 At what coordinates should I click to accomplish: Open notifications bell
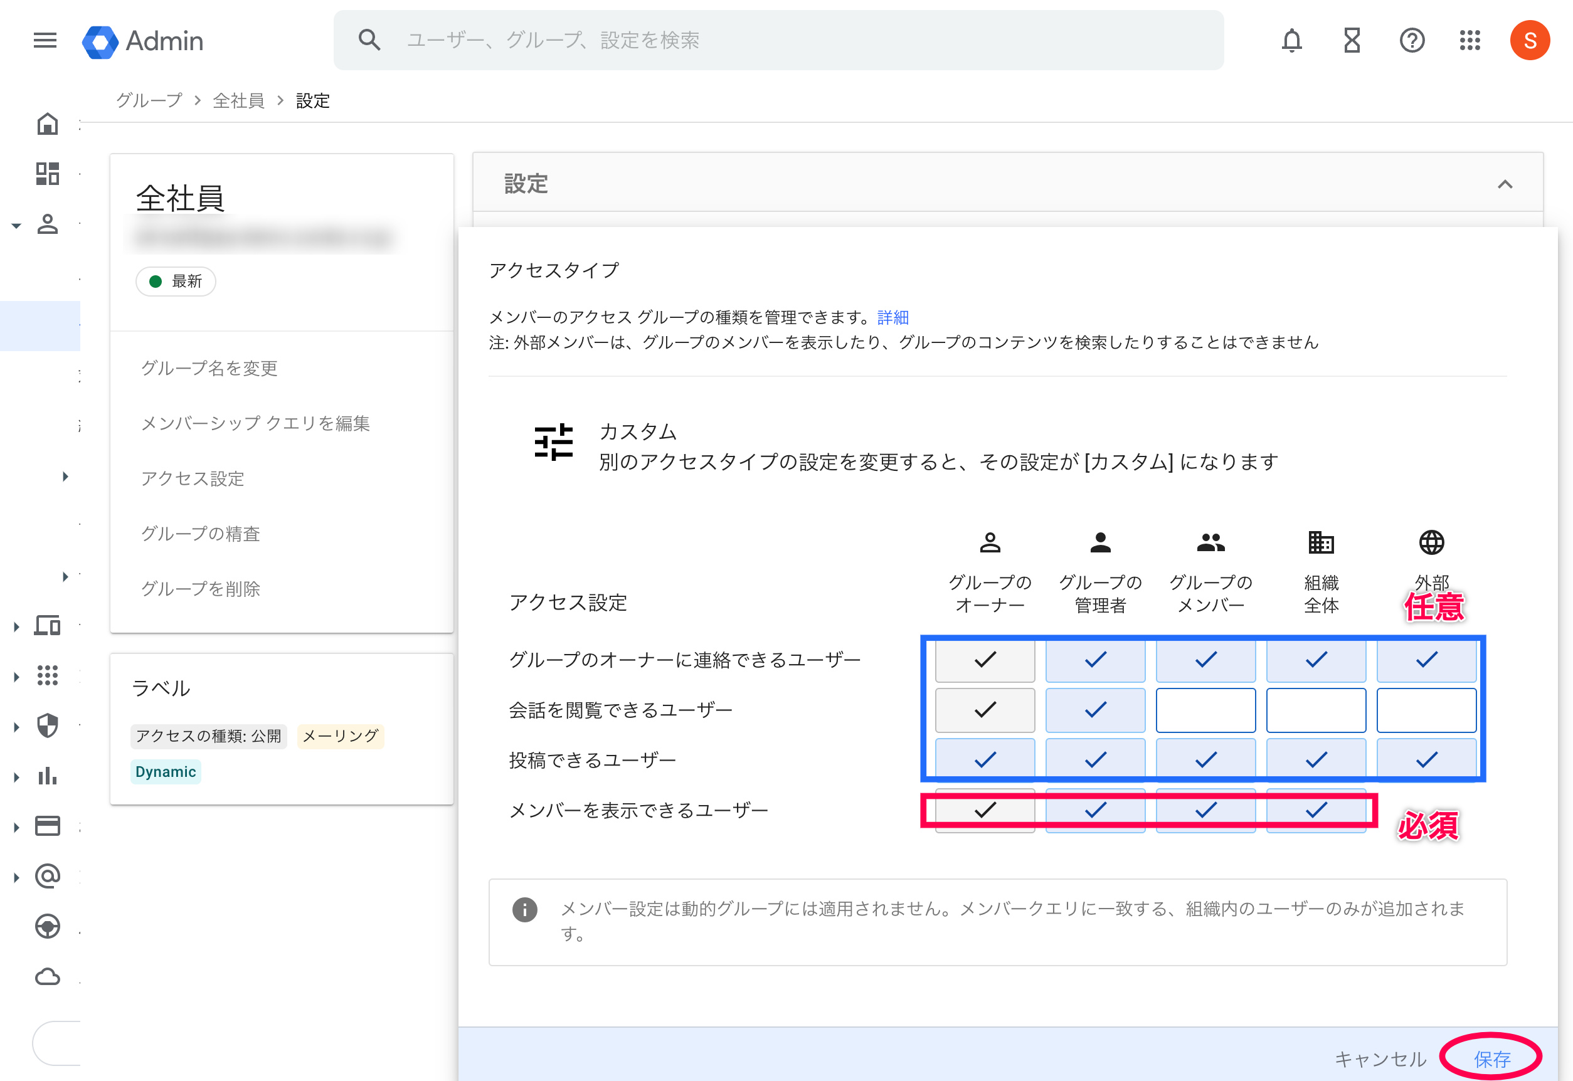[1291, 41]
